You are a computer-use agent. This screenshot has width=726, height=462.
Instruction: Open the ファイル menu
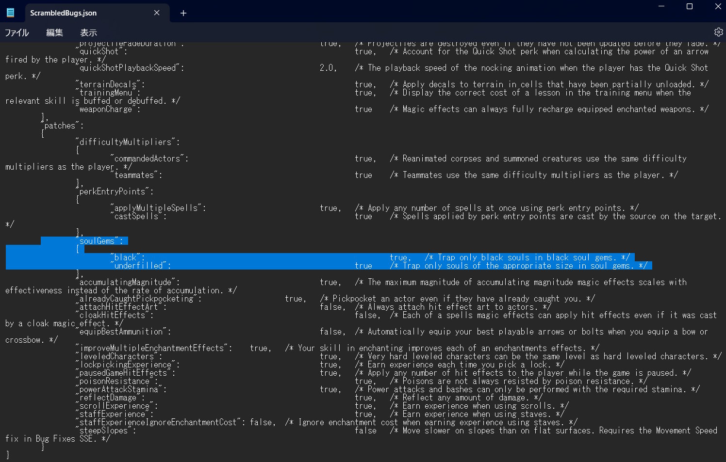pos(17,32)
